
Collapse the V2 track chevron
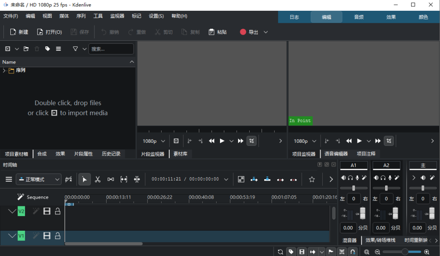[x=12, y=211]
